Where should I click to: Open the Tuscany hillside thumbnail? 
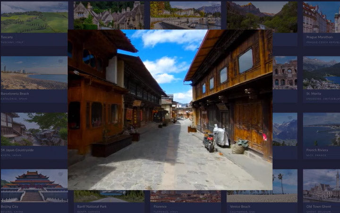point(34,17)
